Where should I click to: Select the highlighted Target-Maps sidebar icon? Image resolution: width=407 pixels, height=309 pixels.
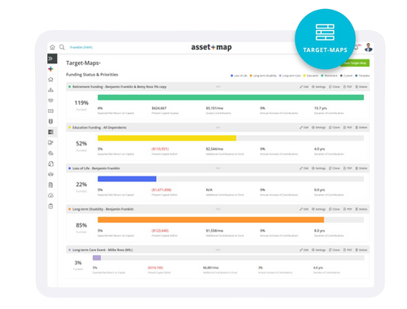click(50, 132)
